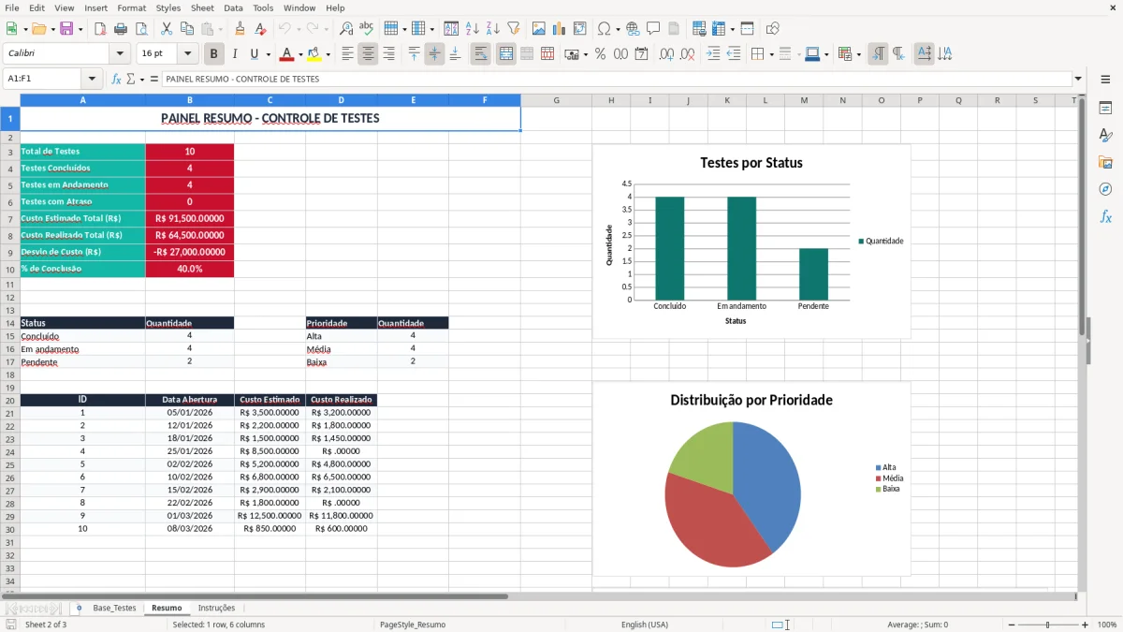
Task: Apply red font color
Action: pyautogui.click(x=286, y=54)
